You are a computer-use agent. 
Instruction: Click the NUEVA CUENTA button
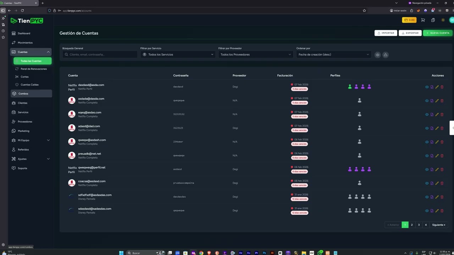point(438,33)
